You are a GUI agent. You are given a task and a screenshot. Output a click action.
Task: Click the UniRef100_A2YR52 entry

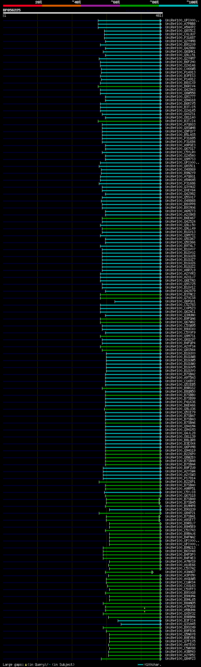180,655
